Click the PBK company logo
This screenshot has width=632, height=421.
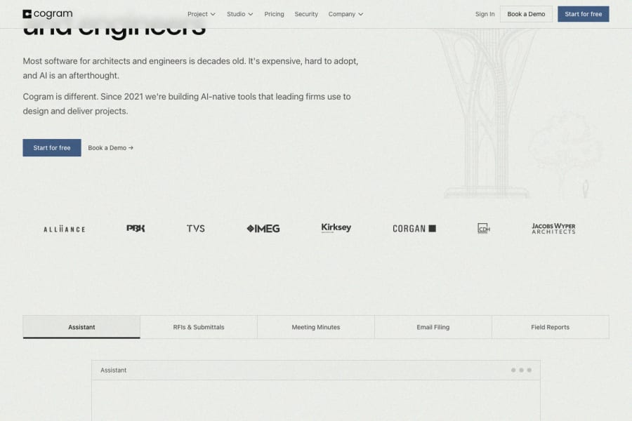(x=136, y=227)
